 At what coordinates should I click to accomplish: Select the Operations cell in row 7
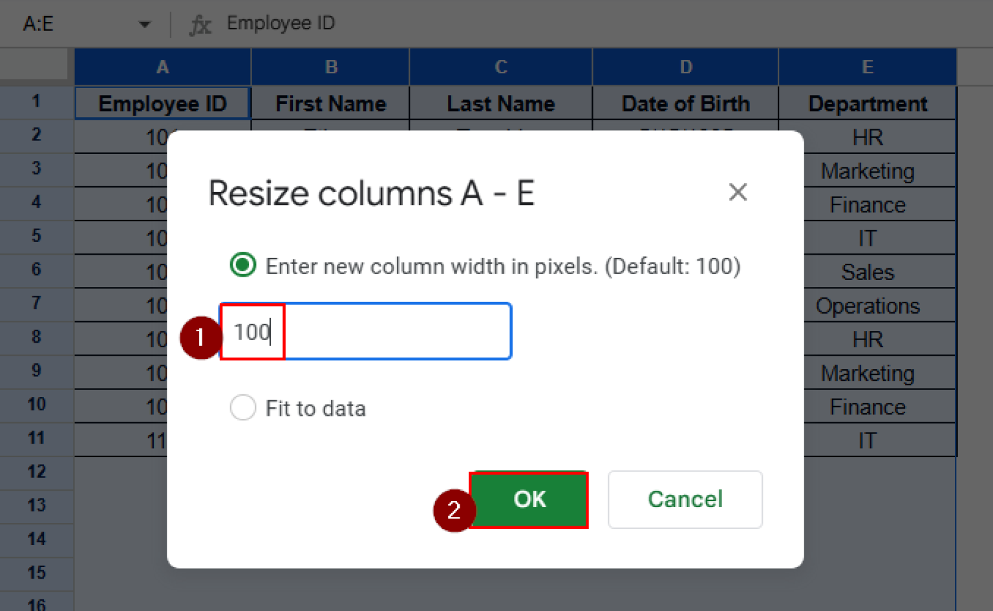(x=867, y=305)
